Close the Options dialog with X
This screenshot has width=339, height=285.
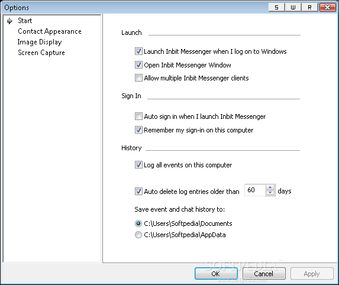[328, 7]
